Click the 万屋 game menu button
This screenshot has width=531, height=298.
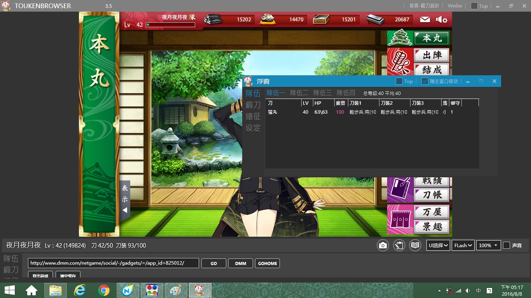point(431,212)
